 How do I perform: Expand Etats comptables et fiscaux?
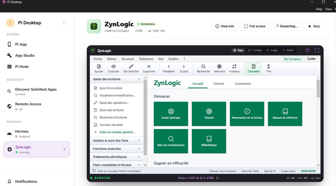[x=116, y=165]
